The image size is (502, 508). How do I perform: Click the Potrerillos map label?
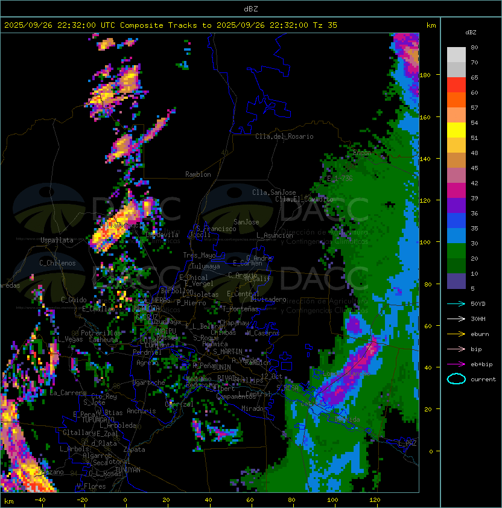coord(101,333)
